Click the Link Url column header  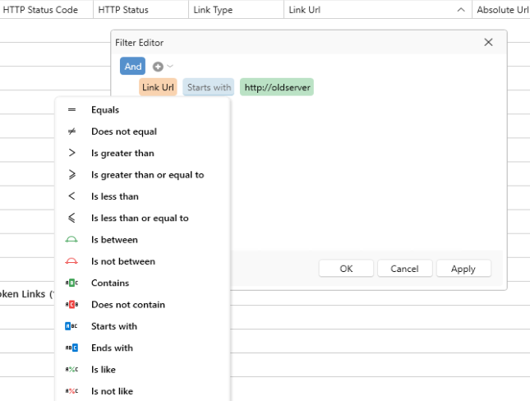point(378,10)
